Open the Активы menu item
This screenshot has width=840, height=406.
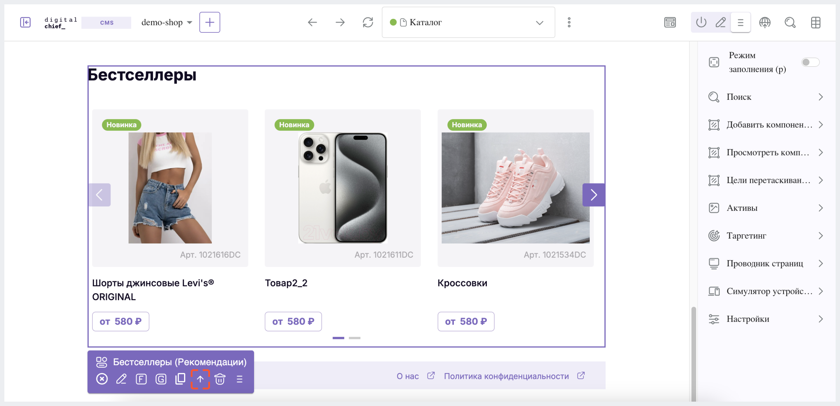point(766,208)
